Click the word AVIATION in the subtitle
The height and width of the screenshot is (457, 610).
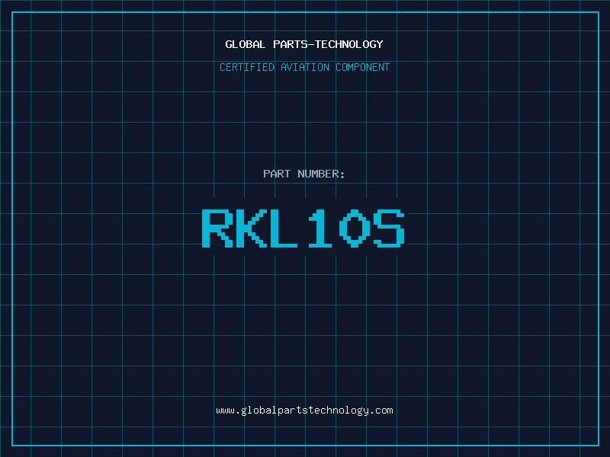(x=306, y=68)
